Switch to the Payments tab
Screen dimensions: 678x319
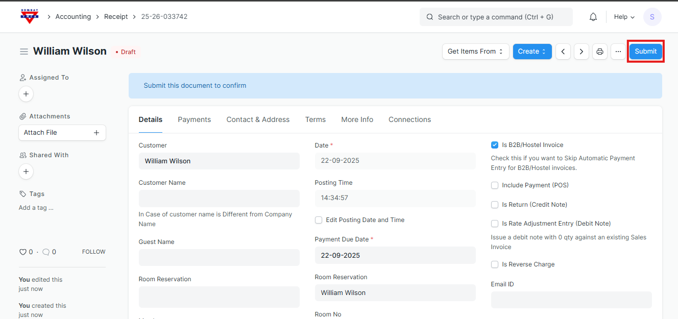pos(194,119)
